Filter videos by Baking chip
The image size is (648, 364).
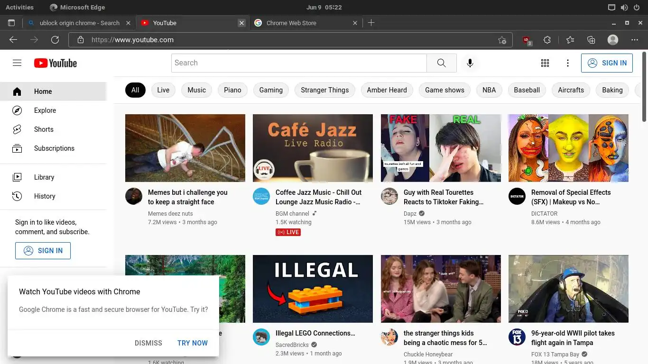612,90
